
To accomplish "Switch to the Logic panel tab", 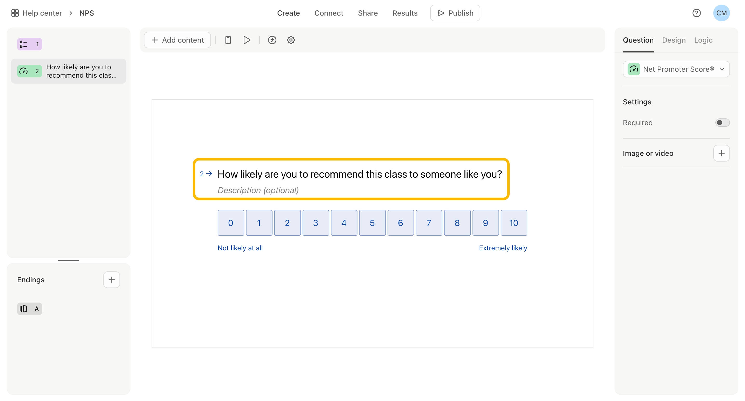I will pyautogui.click(x=703, y=40).
